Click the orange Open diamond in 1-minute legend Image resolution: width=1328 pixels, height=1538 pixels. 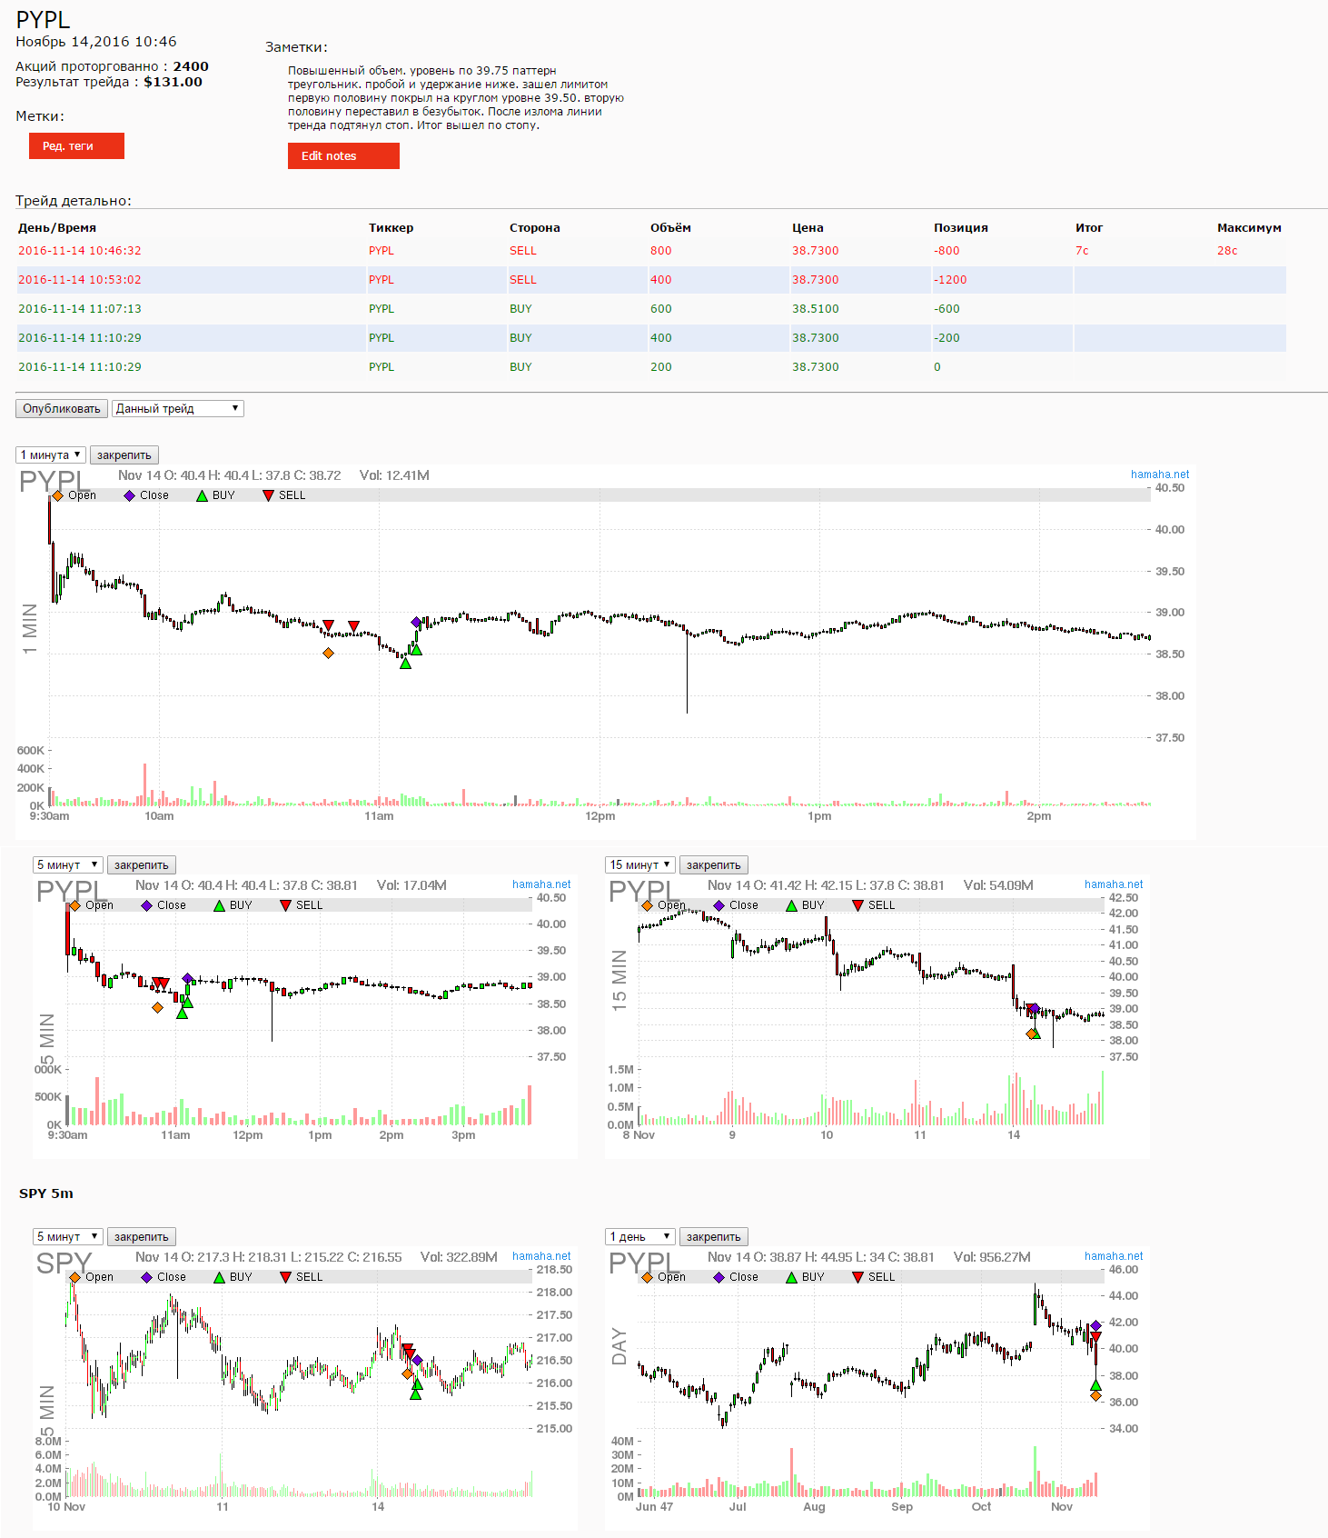point(58,495)
